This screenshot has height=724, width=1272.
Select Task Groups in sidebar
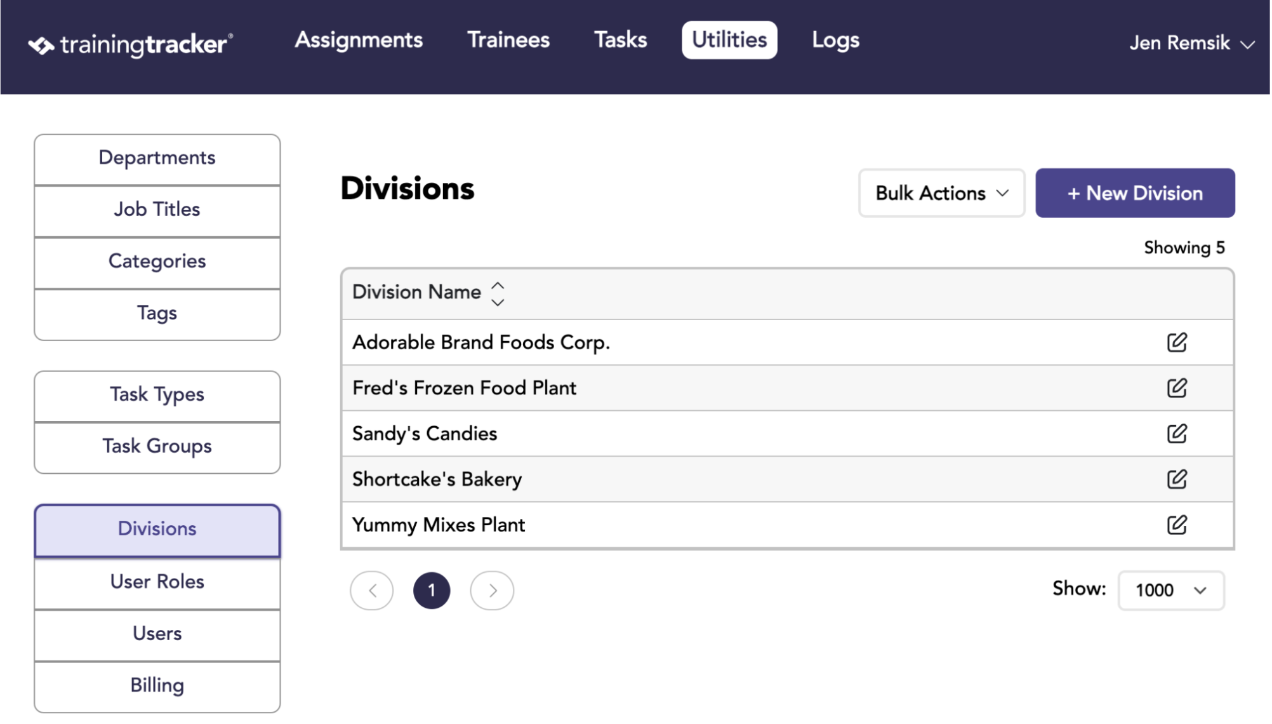tap(157, 446)
